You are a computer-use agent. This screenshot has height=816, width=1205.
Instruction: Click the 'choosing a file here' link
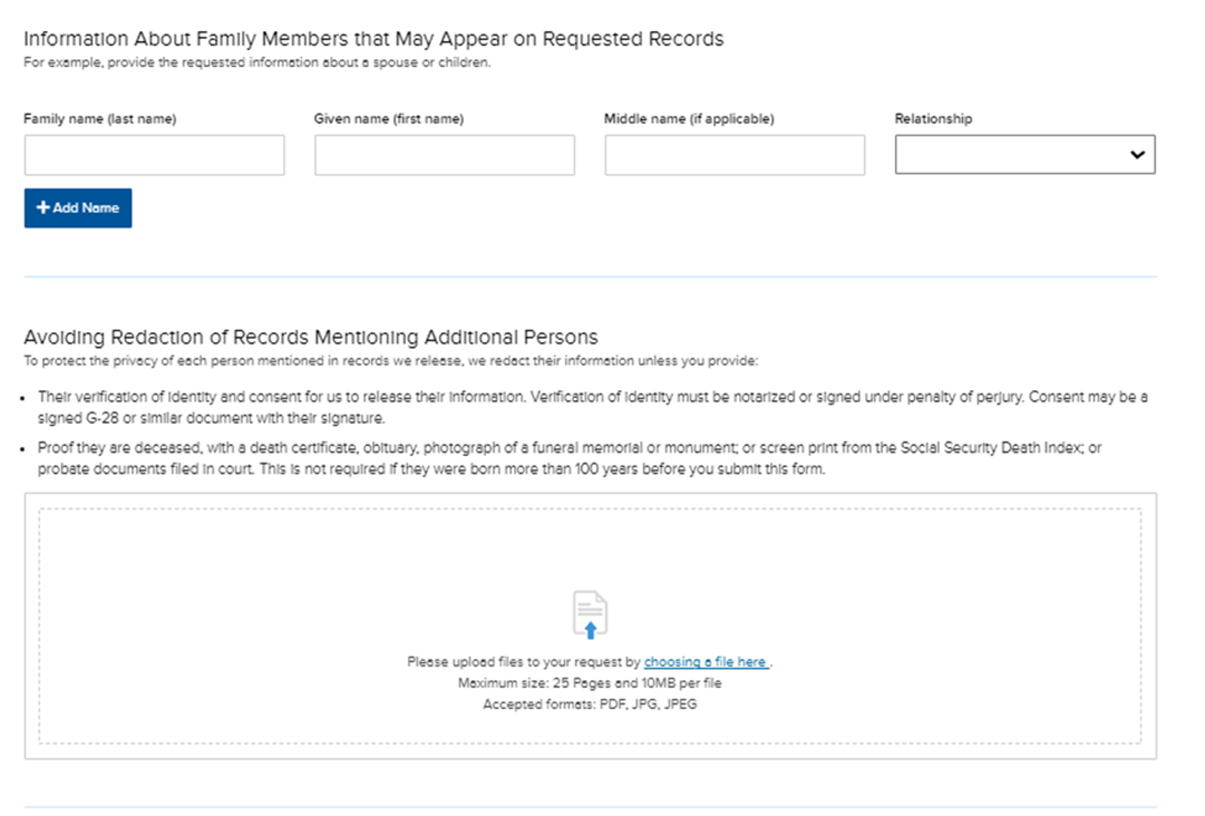click(706, 662)
